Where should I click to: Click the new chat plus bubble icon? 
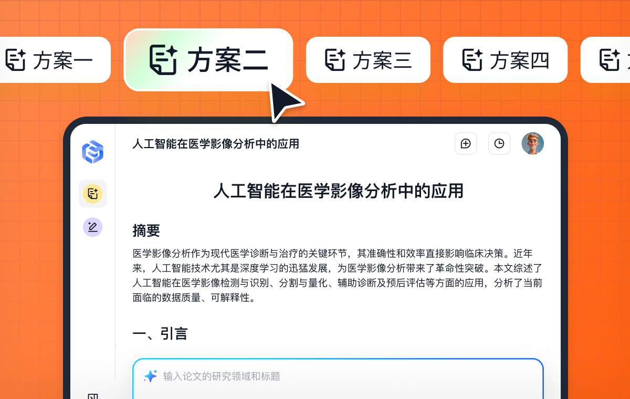pyautogui.click(x=466, y=143)
